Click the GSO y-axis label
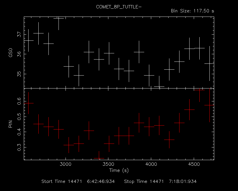Screen dimensions: 238x191 [x=10, y=53]
